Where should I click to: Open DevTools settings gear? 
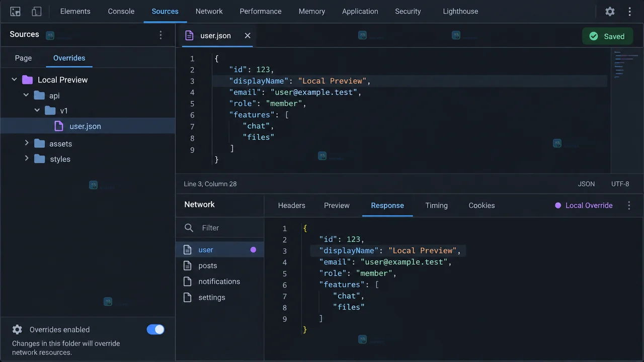coord(610,11)
